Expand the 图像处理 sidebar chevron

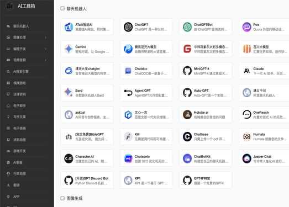(x=45, y=38)
